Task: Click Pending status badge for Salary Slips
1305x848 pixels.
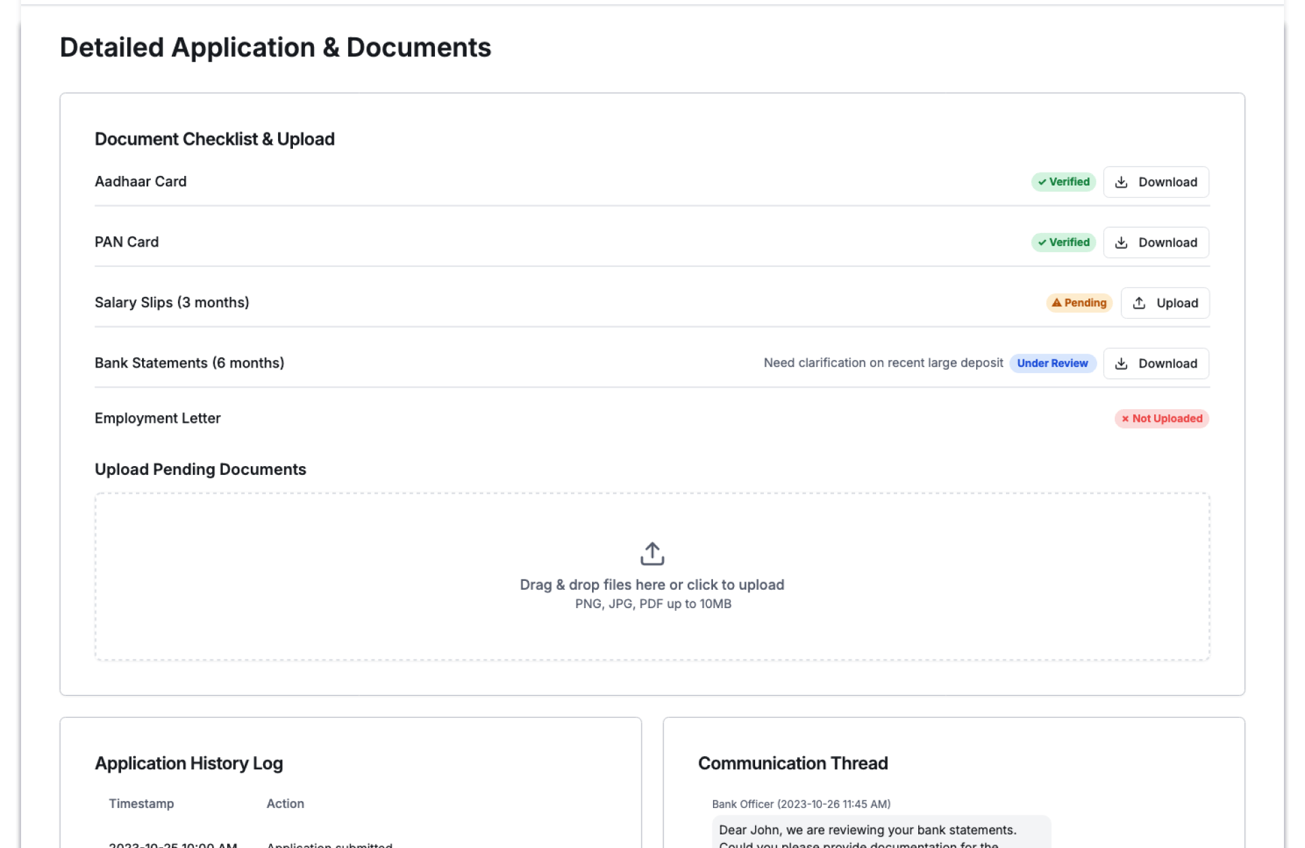Action: (x=1079, y=303)
